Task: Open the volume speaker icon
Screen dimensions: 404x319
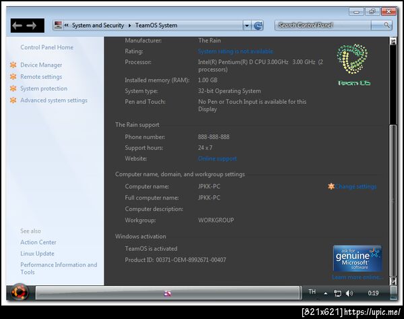Action: click(x=349, y=293)
